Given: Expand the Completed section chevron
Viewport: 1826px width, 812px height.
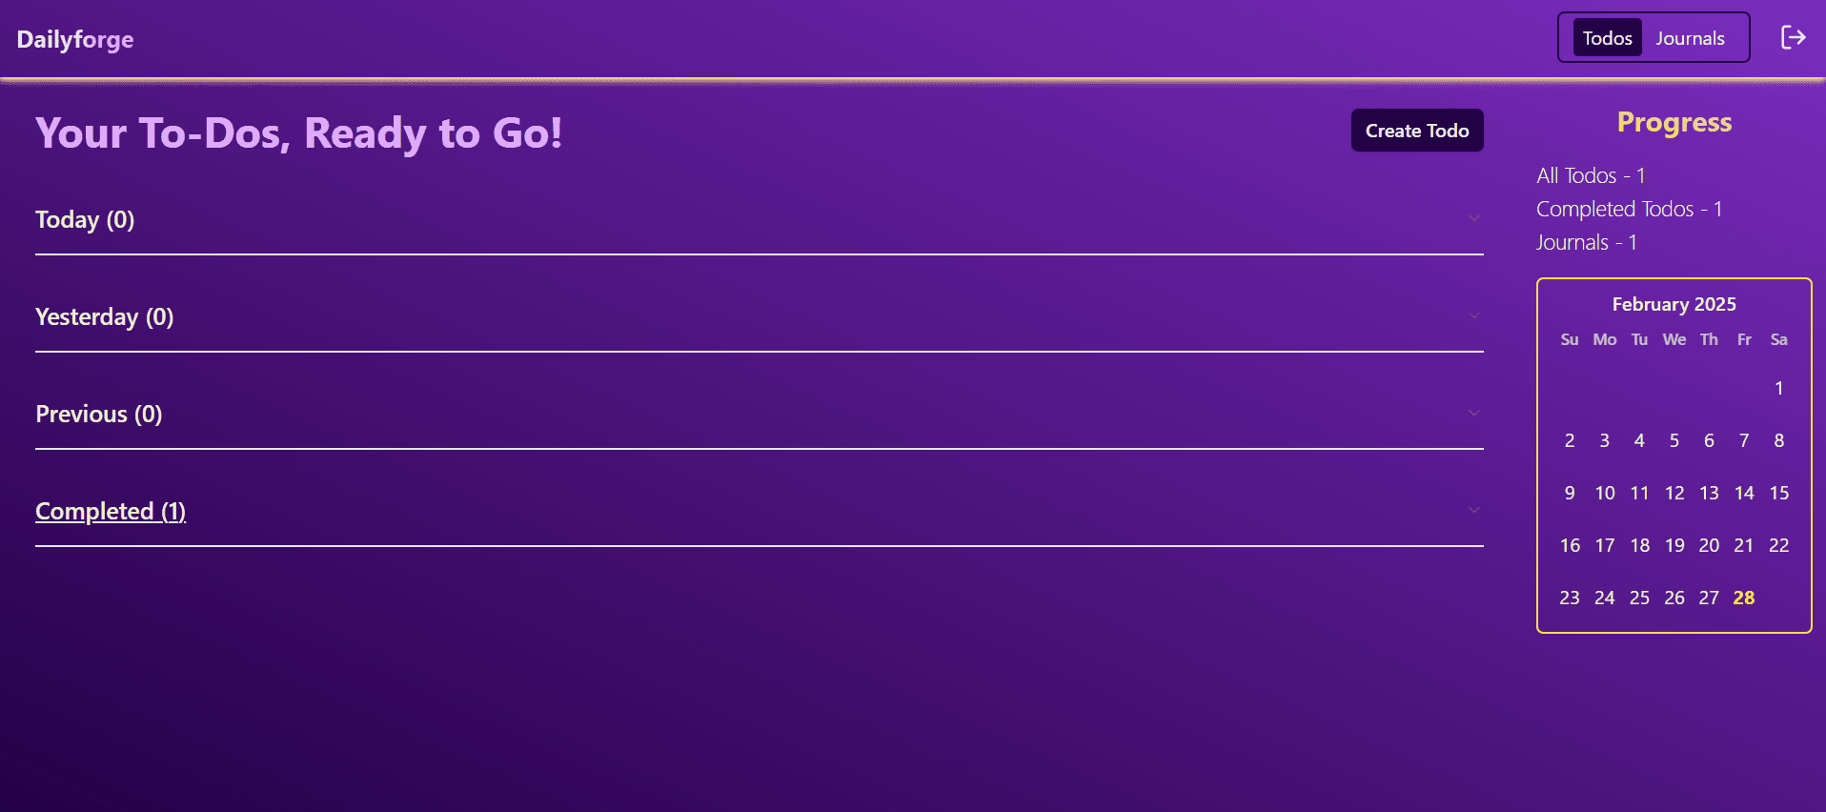Looking at the screenshot, I should [x=1473, y=511].
